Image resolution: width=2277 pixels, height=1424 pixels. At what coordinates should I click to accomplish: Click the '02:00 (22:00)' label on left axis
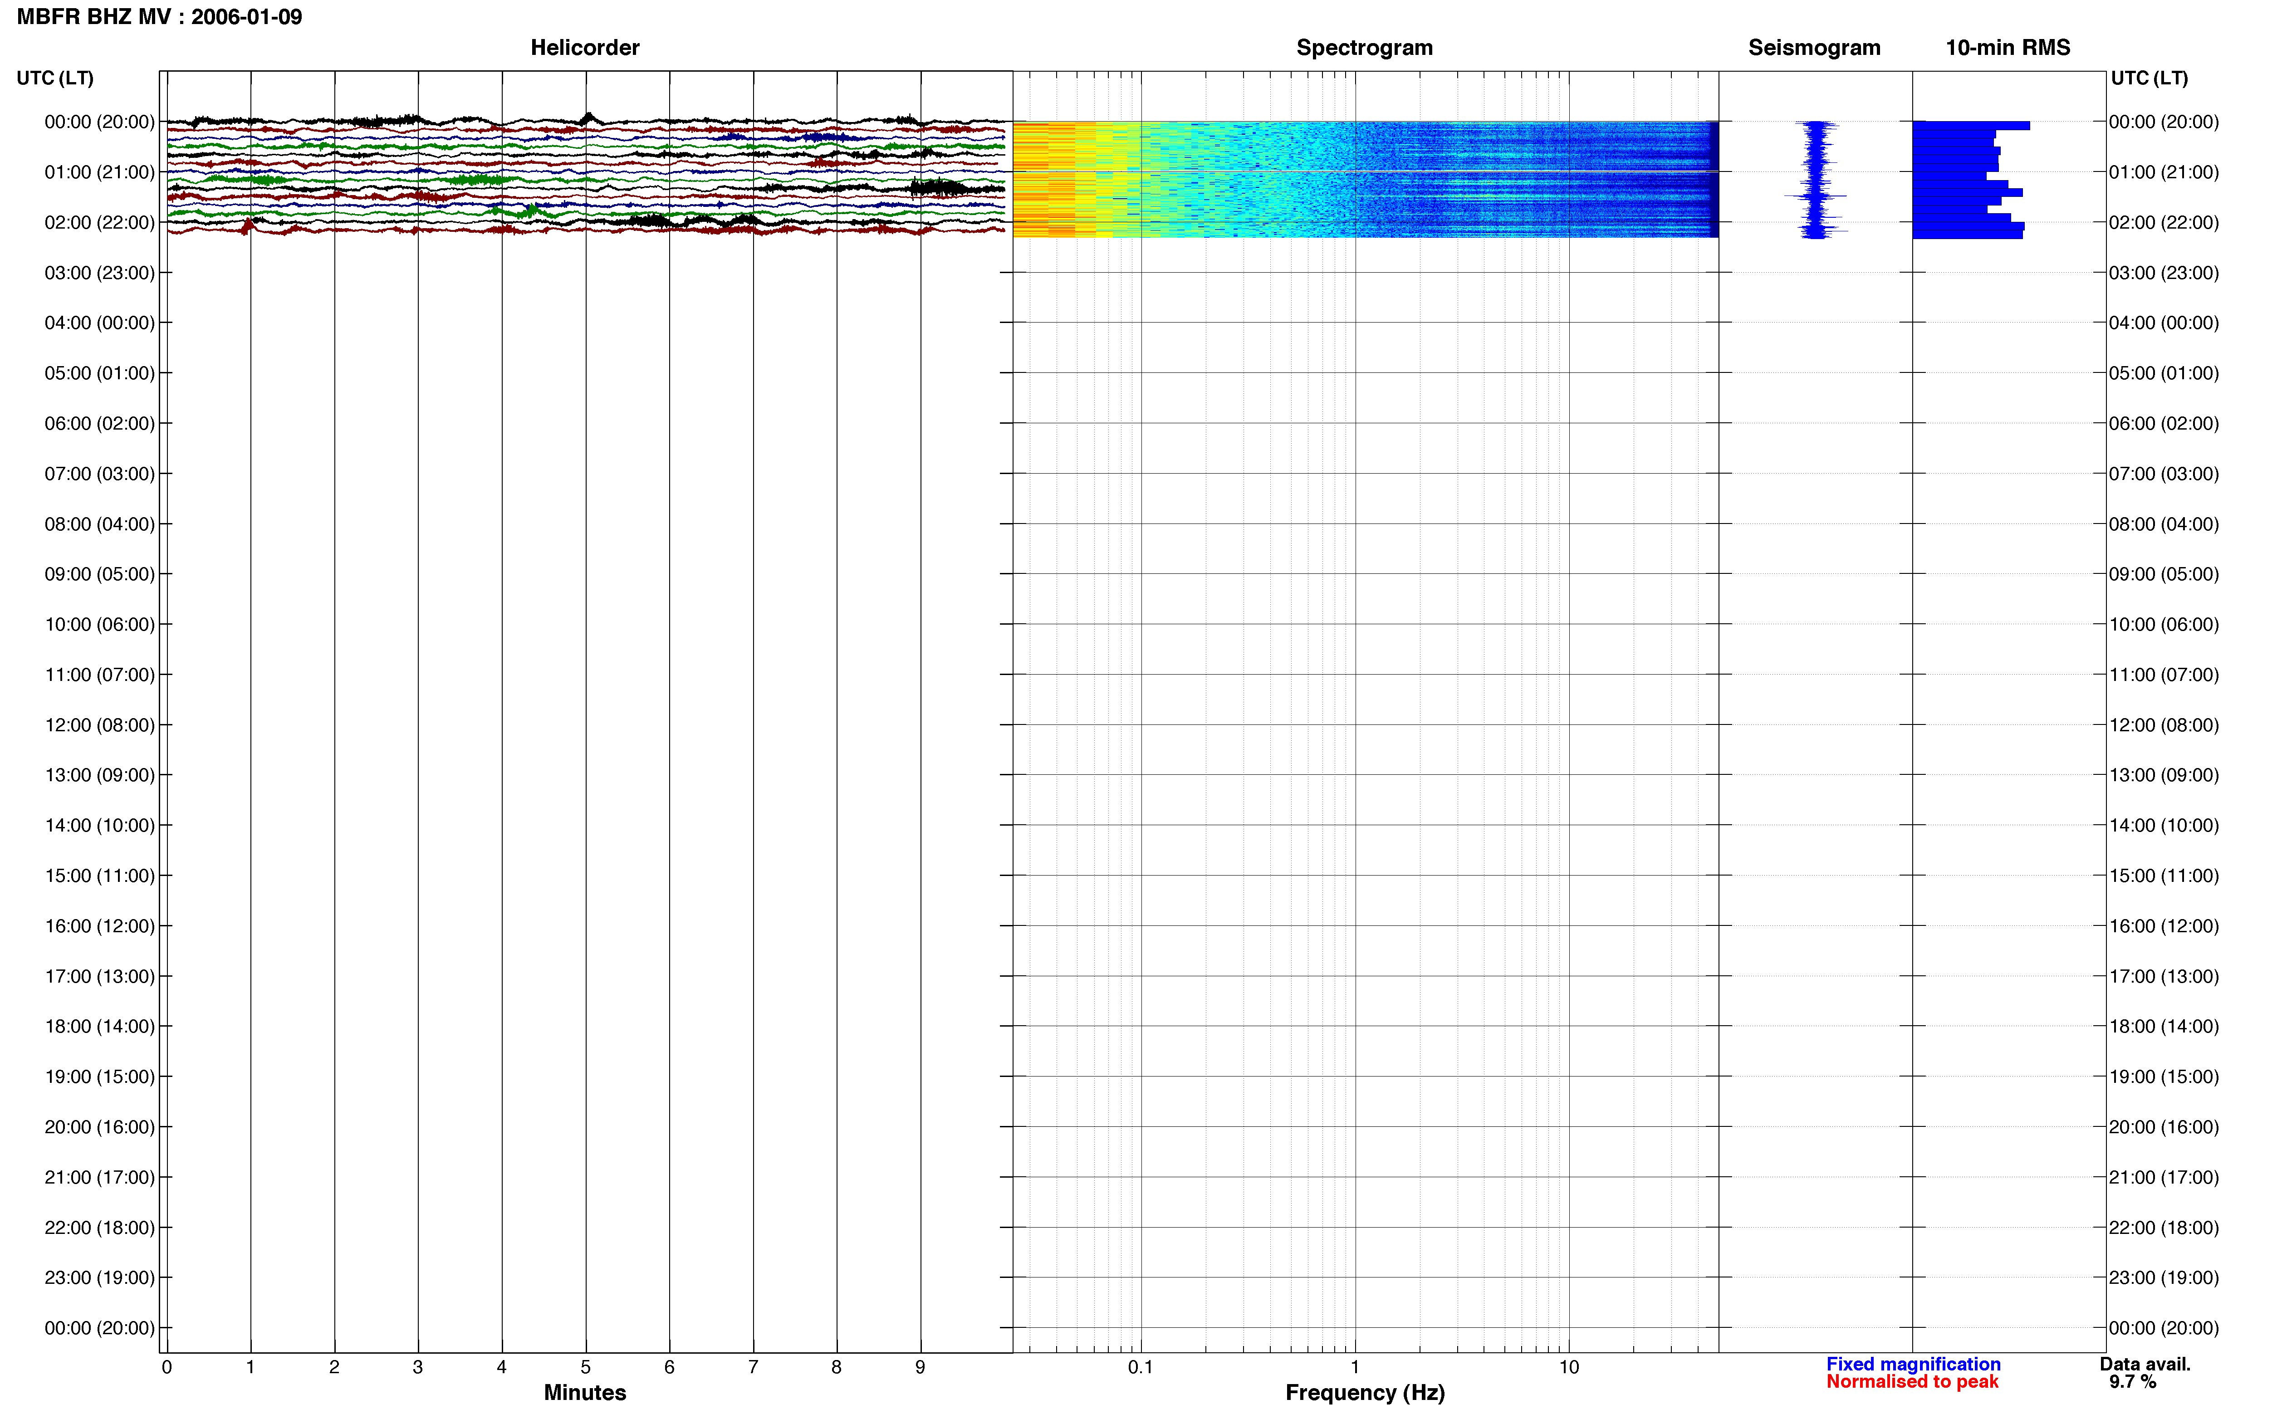(x=100, y=222)
